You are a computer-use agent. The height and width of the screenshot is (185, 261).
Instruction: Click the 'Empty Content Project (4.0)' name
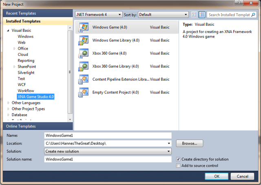tap(115, 92)
